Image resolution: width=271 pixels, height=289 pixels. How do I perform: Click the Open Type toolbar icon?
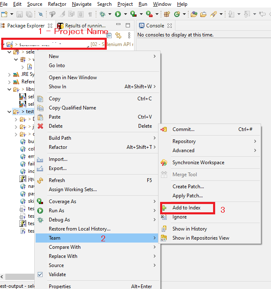pos(194,14)
